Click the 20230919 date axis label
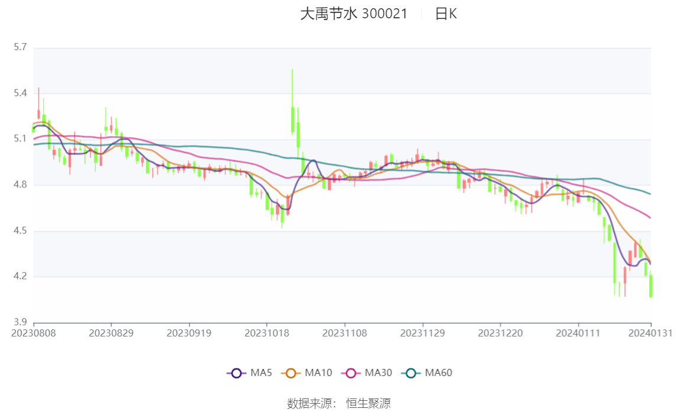The image size is (678, 412). [x=189, y=334]
